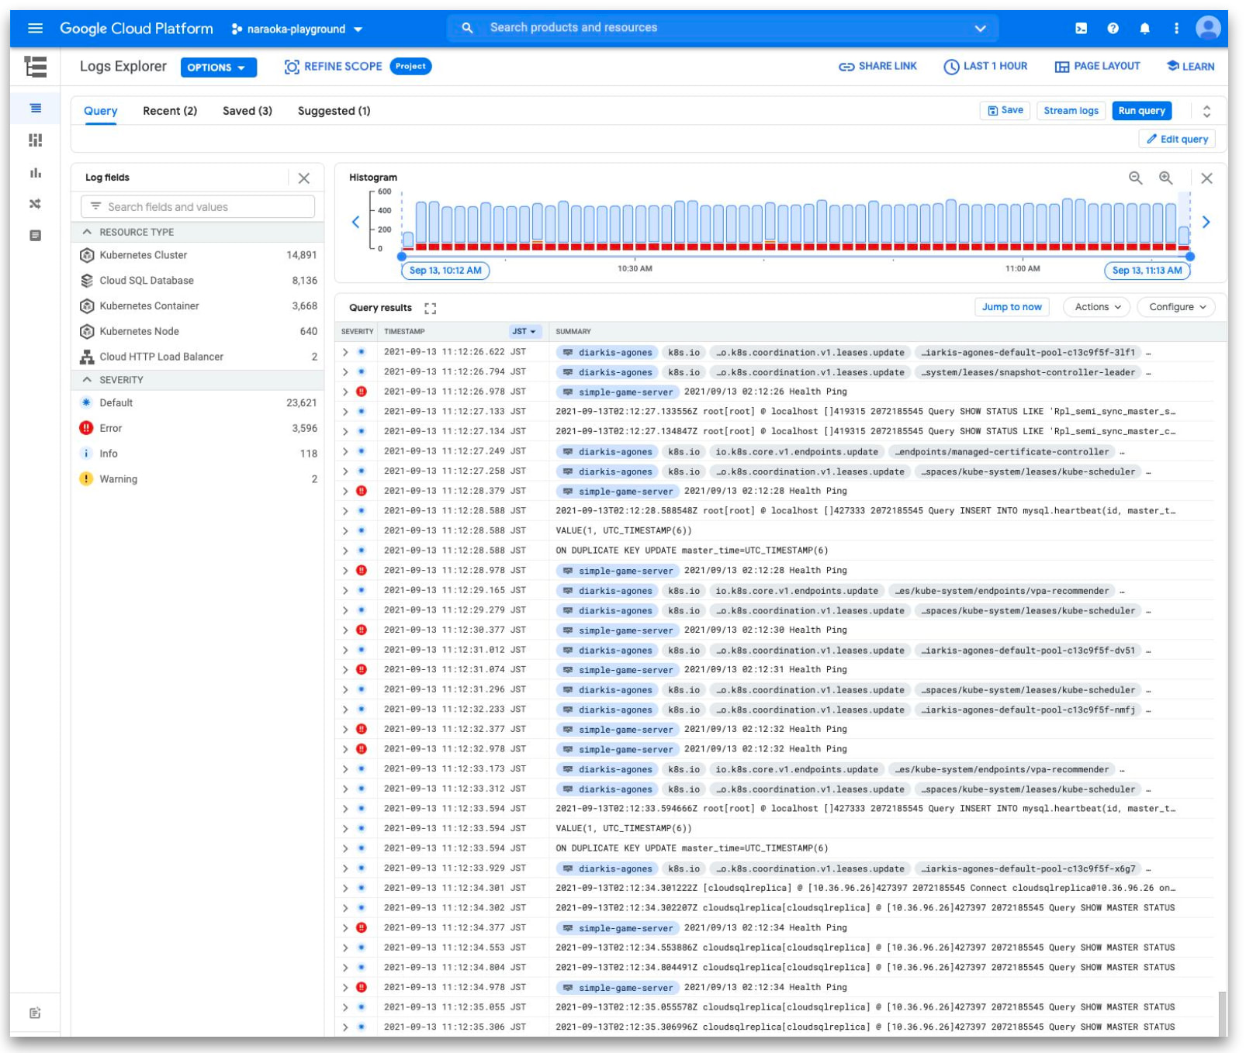Open the Learn panel
The height and width of the screenshot is (1053, 1246).
click(x=1191, y=67)
